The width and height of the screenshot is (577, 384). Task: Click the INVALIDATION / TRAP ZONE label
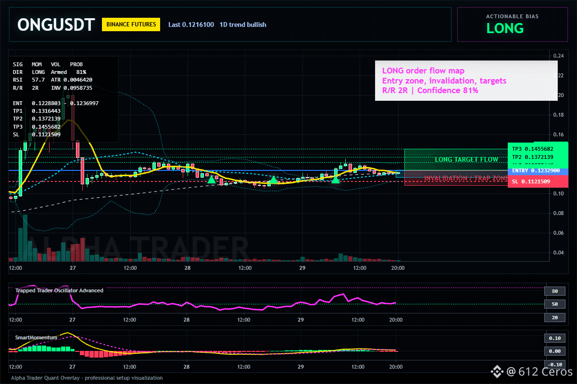click(x=466, y=178)
